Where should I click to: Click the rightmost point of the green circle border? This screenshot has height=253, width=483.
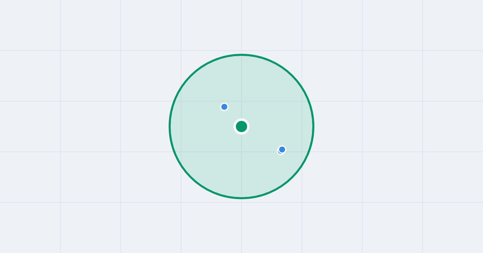pyautogui.click(x=313, y=126)
